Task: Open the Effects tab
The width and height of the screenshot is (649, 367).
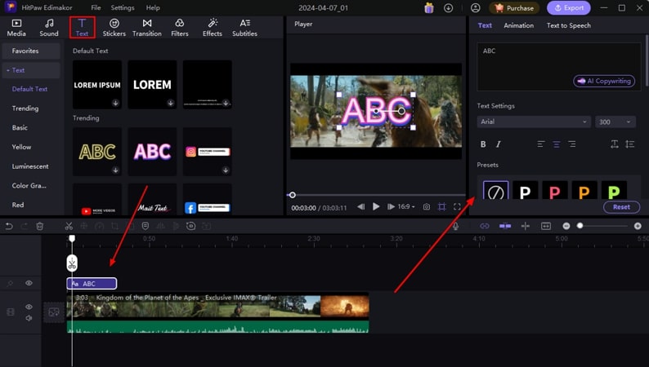Action: (x=213, y=28)
